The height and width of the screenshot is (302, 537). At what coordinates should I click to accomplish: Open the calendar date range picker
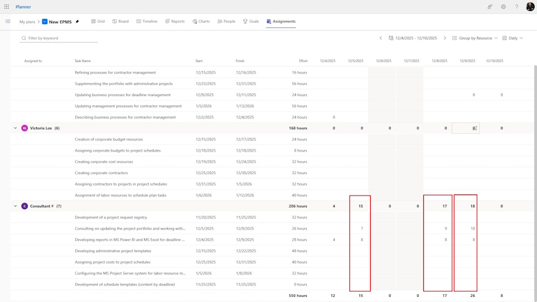click(413, 38)
